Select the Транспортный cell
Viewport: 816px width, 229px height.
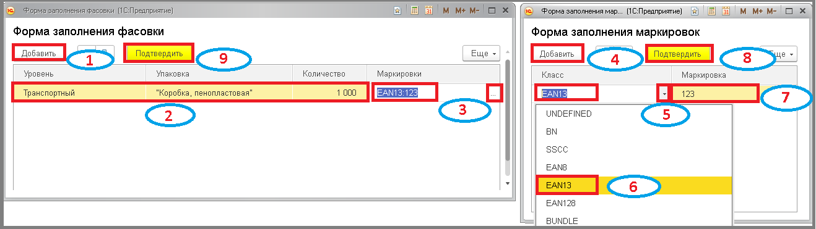click(x=80, y=93)
